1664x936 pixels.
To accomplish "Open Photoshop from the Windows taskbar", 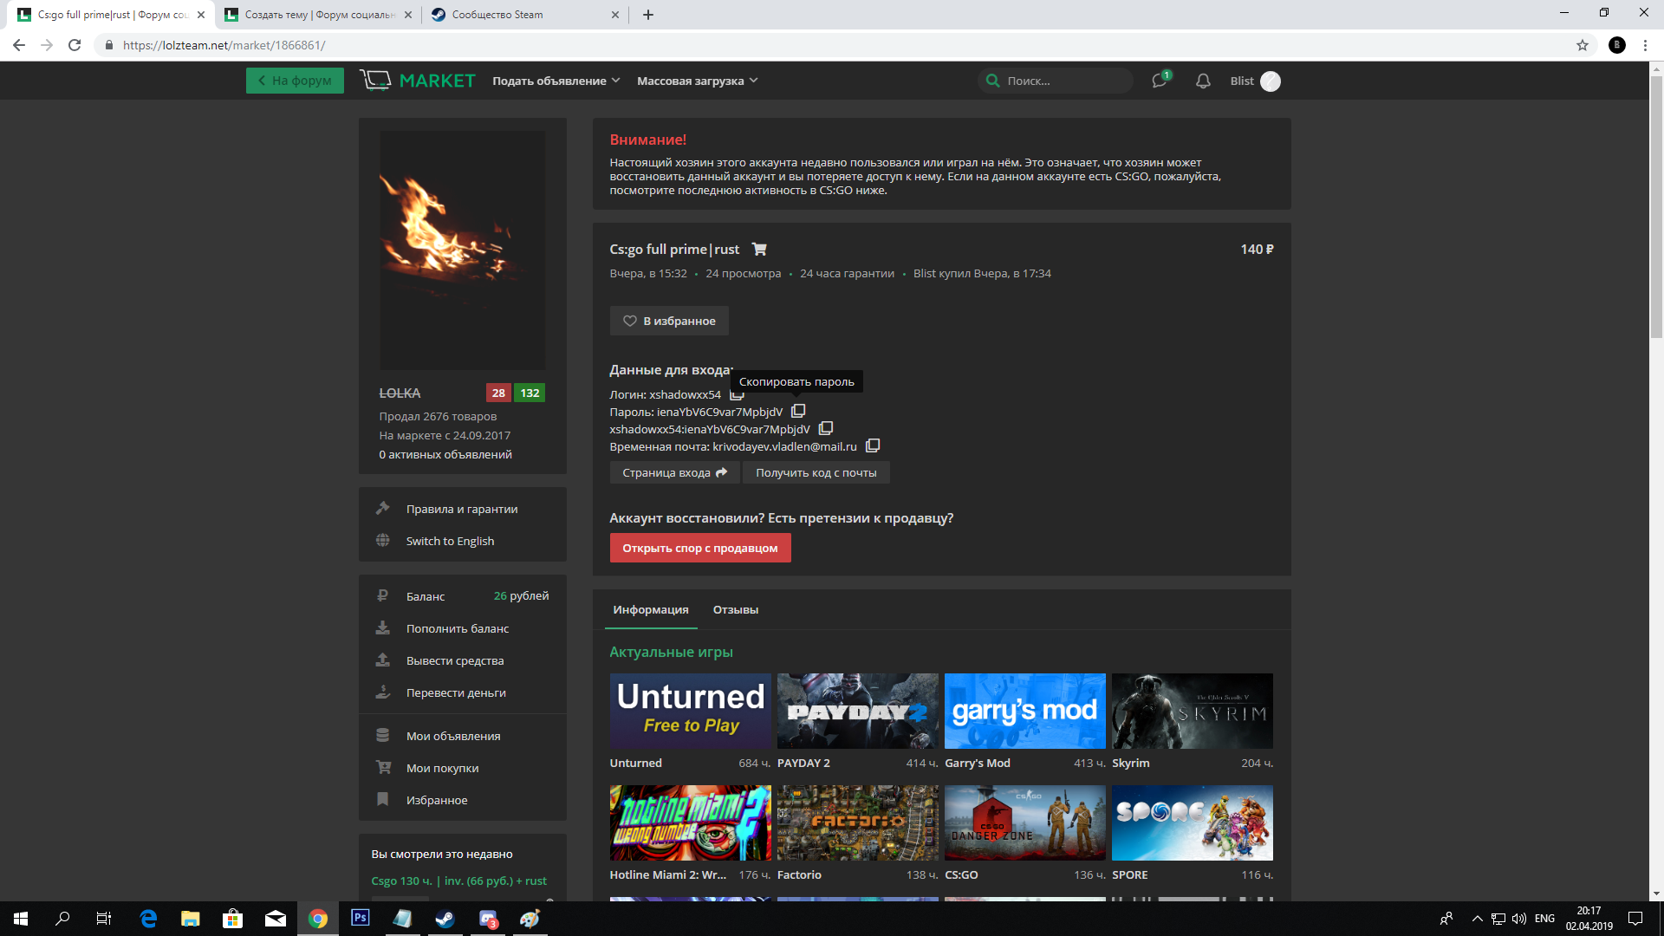I will tap(360, 919).
